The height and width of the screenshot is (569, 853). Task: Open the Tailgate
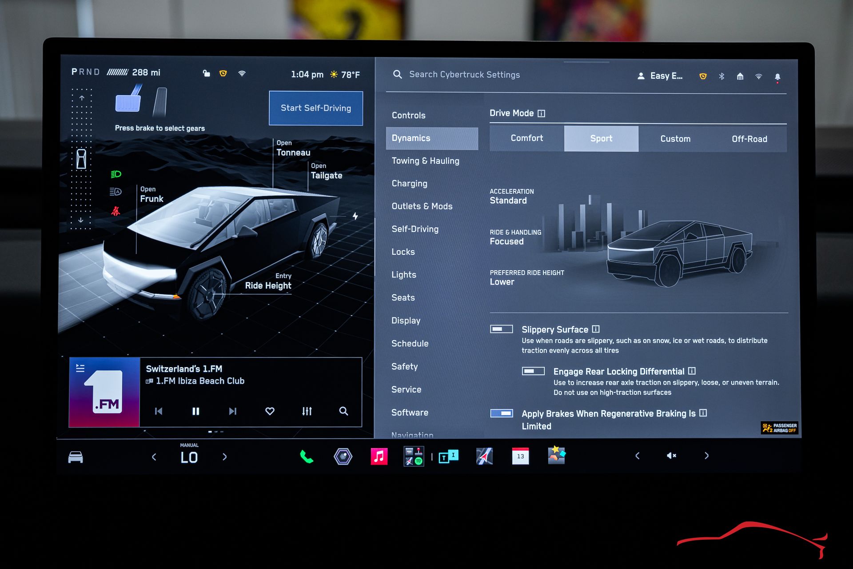pyautogui.click(x=327, y=171)
